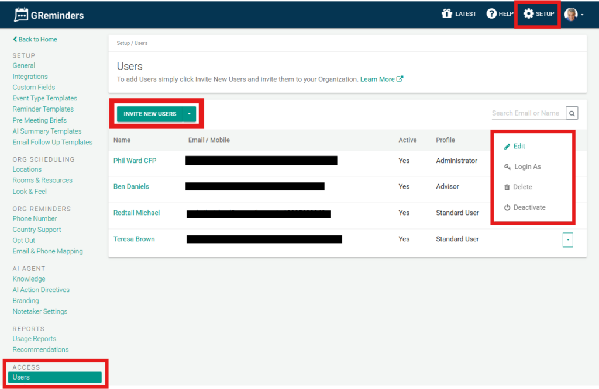Open Phil Ward CFP user link
The image size is (599, 389).
click(135, 161)
